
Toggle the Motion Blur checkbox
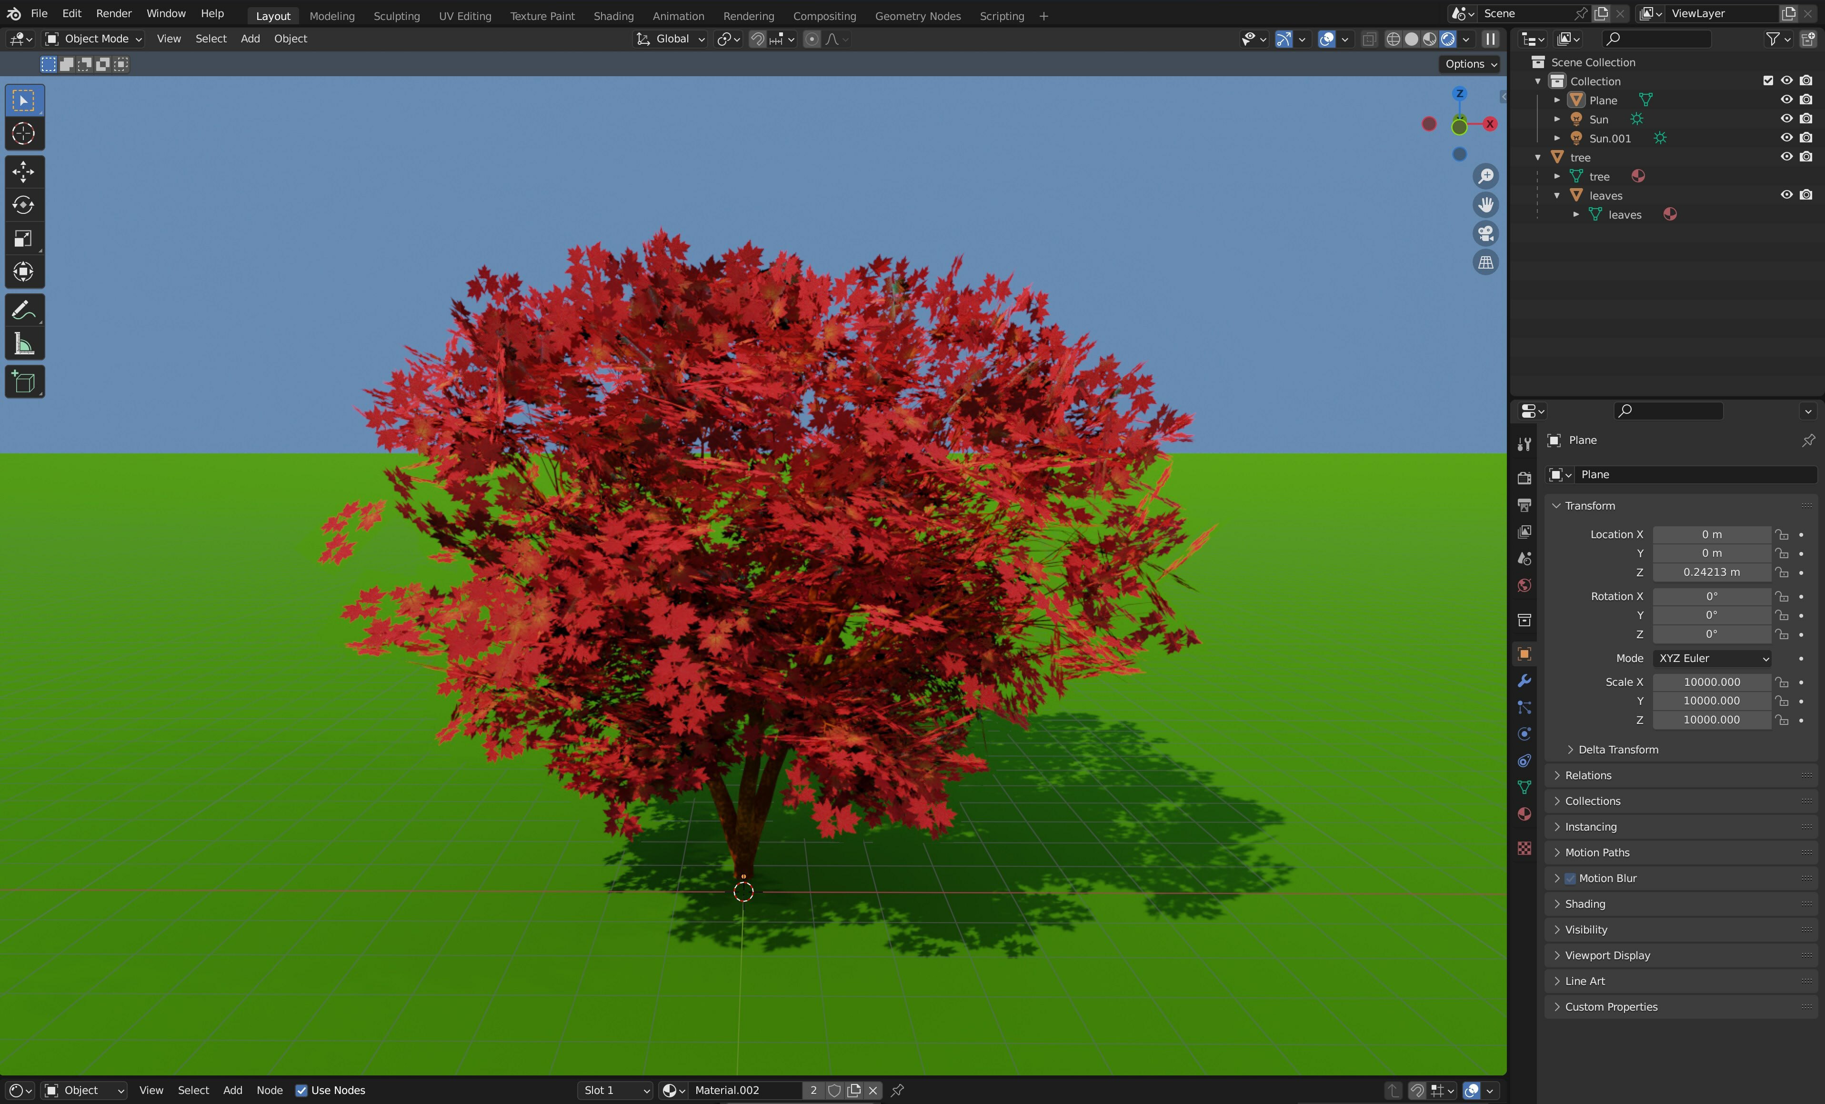pyautogui.click(x=1570, y=878)
